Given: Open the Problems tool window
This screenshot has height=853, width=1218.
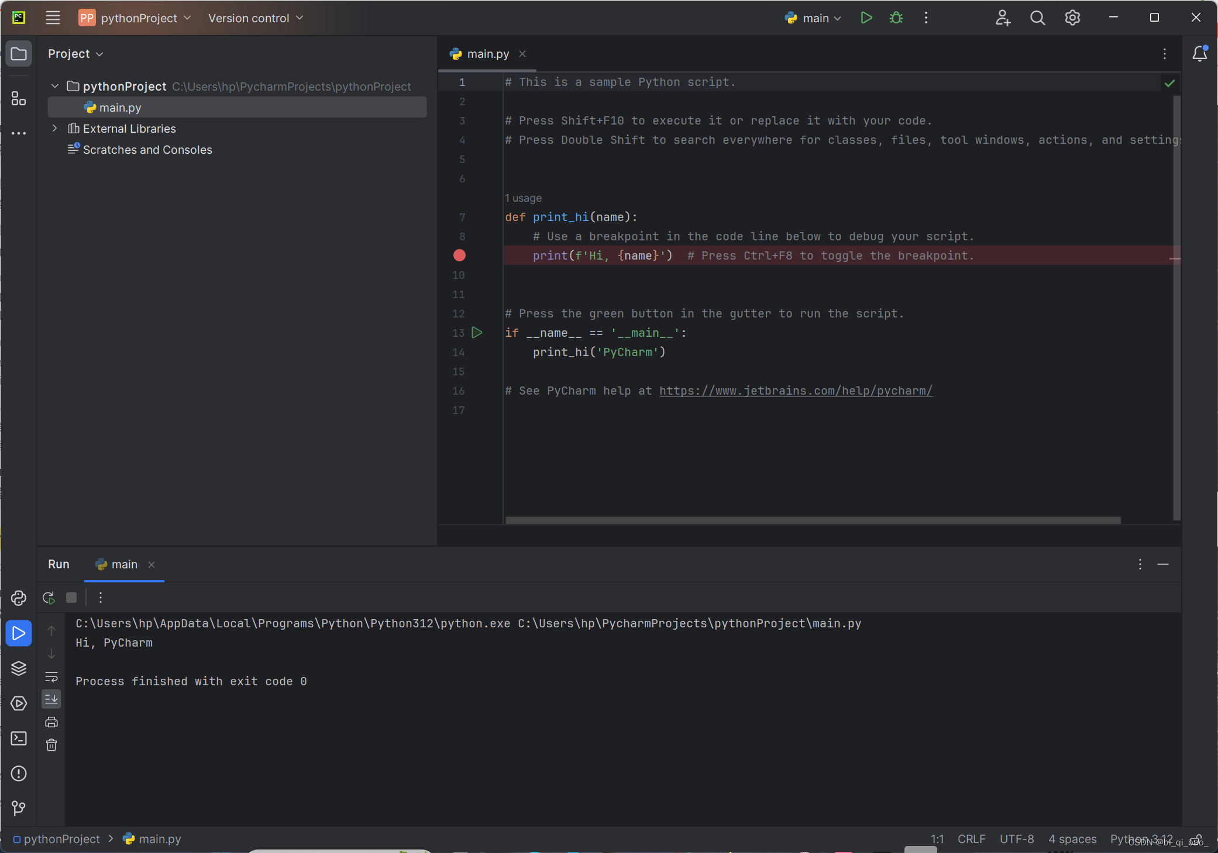Looking at the screenshot, I should (18, 773).
